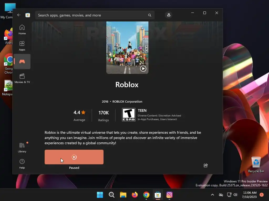
Task: Click the Roblox poster thumbnail
Action: pyautogui.click(x=127, y=48)
